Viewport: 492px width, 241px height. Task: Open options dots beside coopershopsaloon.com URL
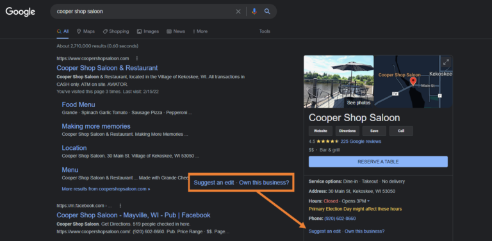point(137,58)
